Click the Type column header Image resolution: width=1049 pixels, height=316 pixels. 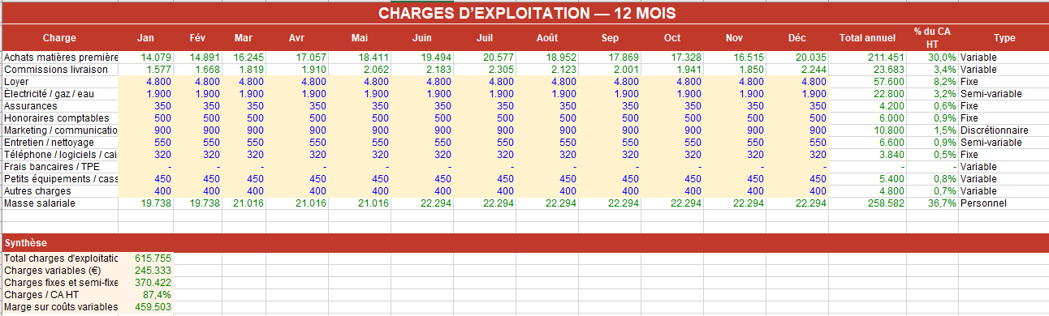pyautogui.click(x=1004, y=38)
